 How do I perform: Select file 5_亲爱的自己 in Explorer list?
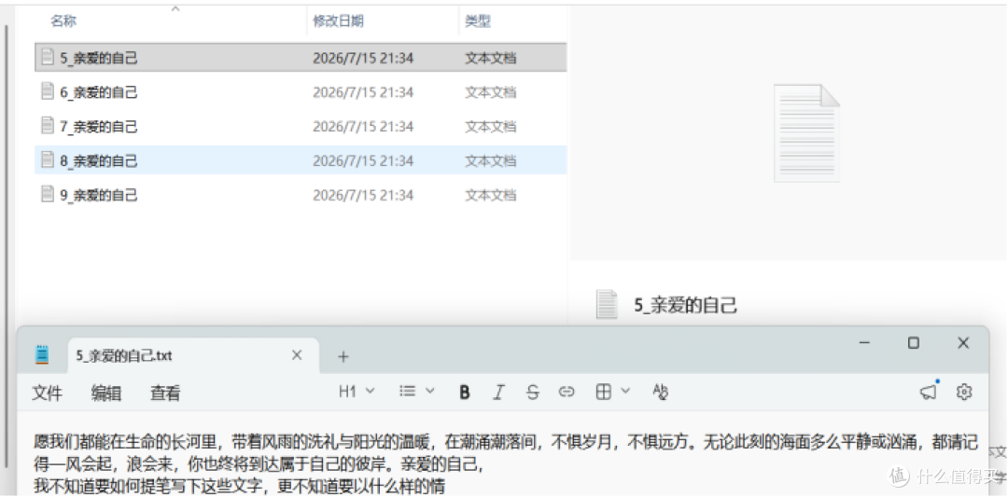tap(301, 58)
